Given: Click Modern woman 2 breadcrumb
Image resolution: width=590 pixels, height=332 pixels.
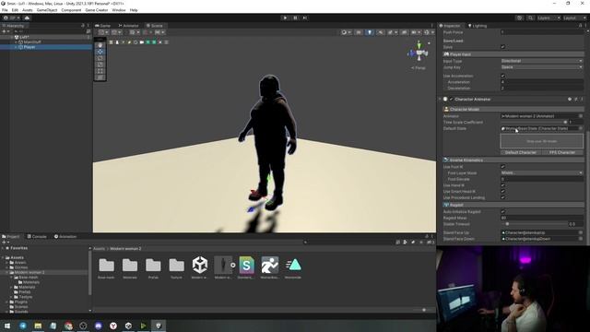Looking at the screenshot, I should 125,249.
